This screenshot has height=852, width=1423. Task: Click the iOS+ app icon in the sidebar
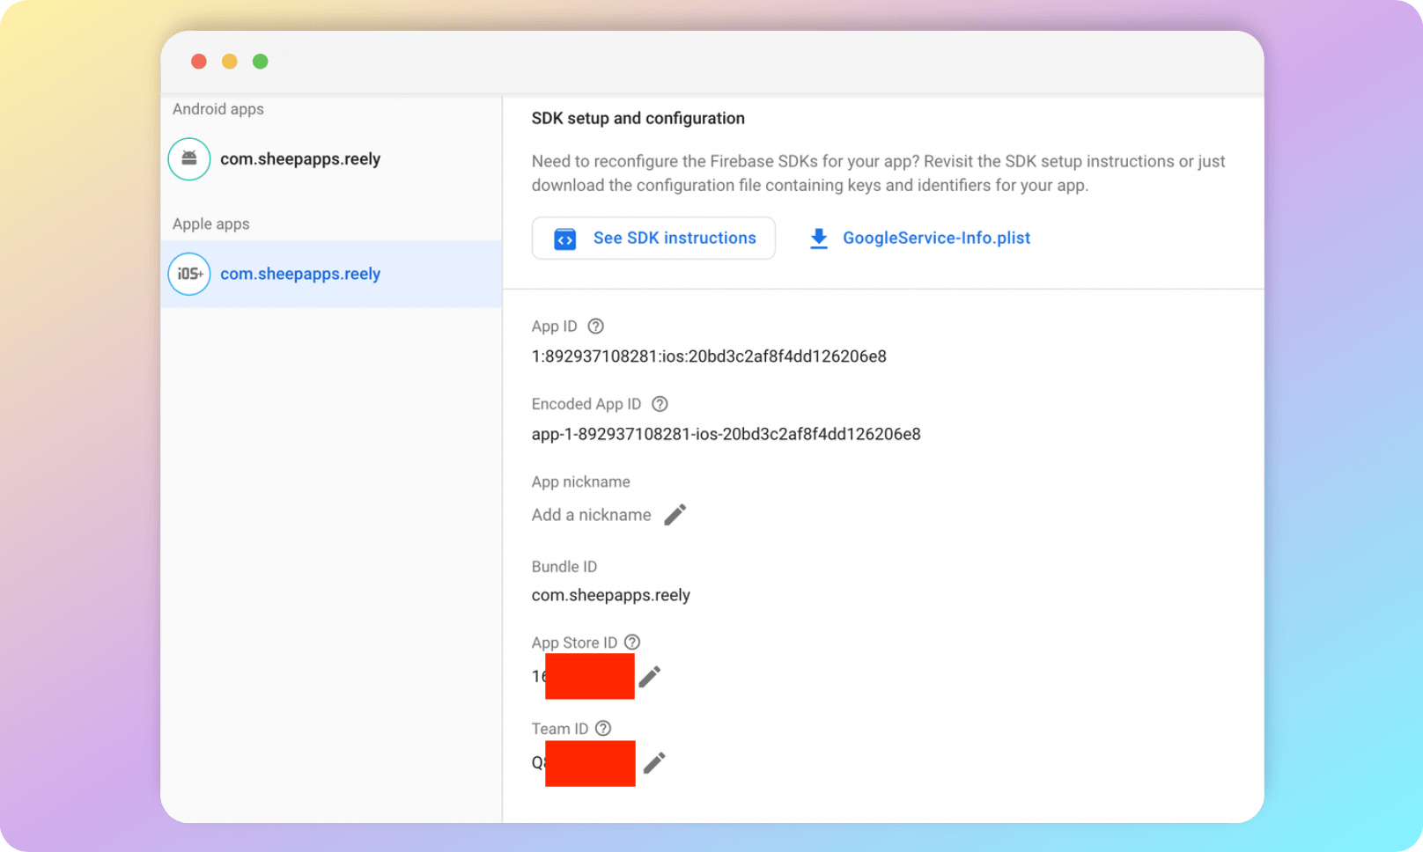(189, 274)
